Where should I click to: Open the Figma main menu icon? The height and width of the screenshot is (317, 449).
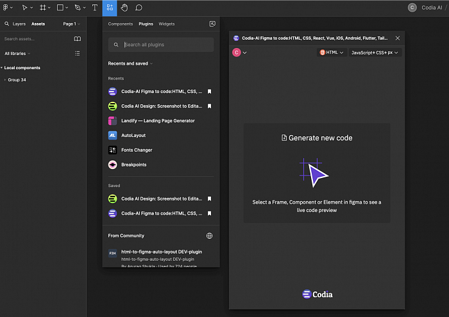(x=5, y=8)
